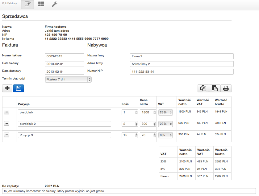Click the '1845 PLN' gross value cell
The width and height of the screenshot is (259, 196).
(221, 112)
